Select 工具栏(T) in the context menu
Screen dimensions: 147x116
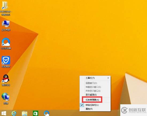pos(95,78)
